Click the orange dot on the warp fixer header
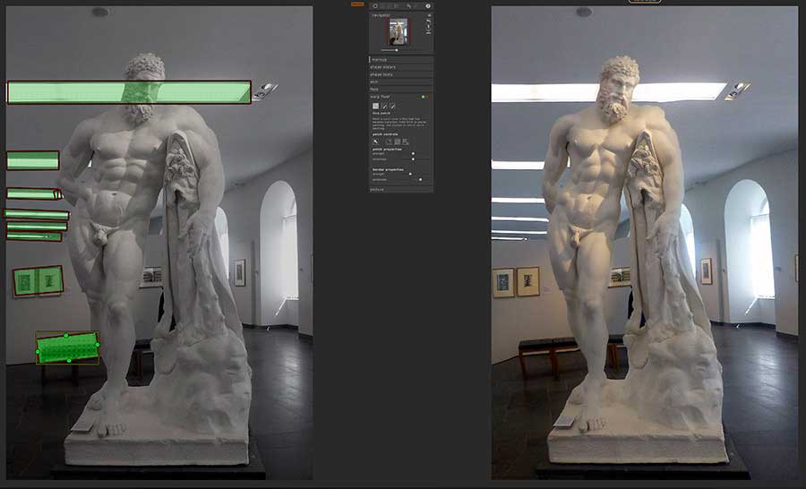The image size is (806, 489). click(x=427, y=97)
